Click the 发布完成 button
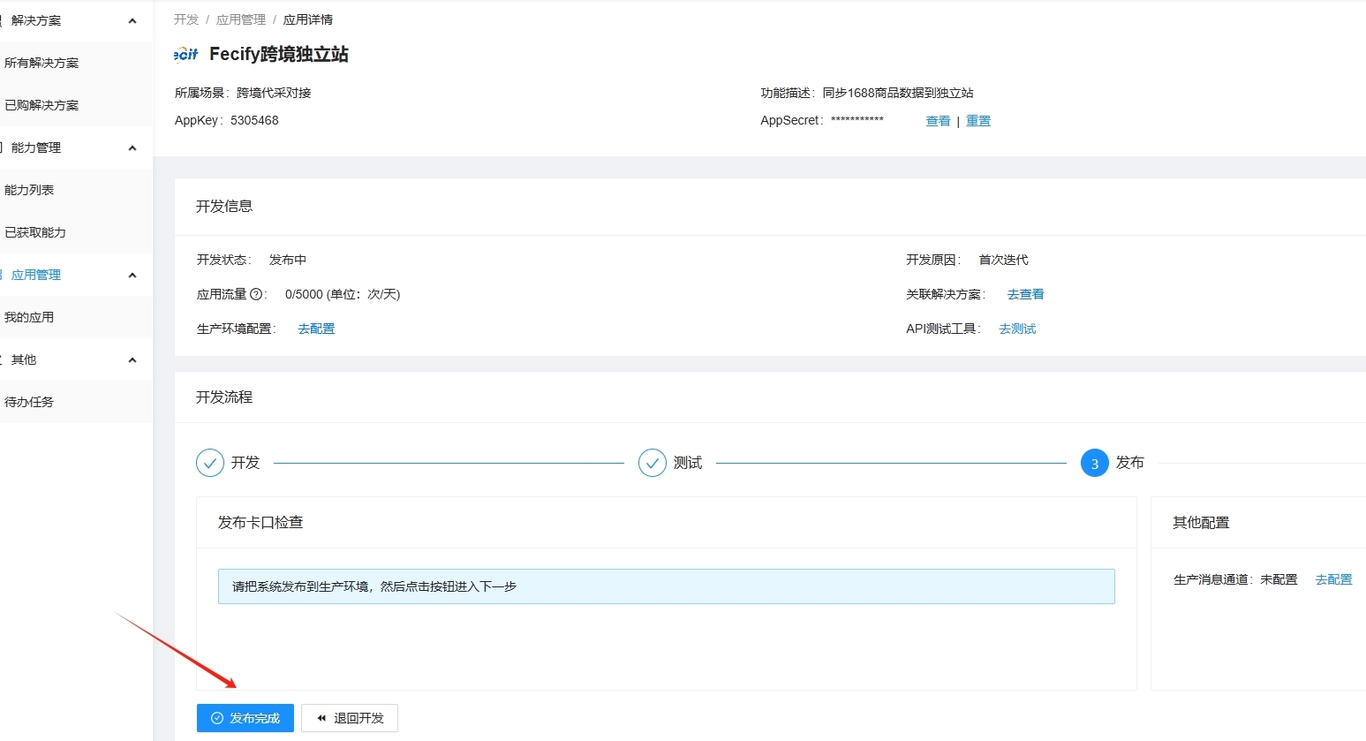1366x741 pixels. pos(245,718)
